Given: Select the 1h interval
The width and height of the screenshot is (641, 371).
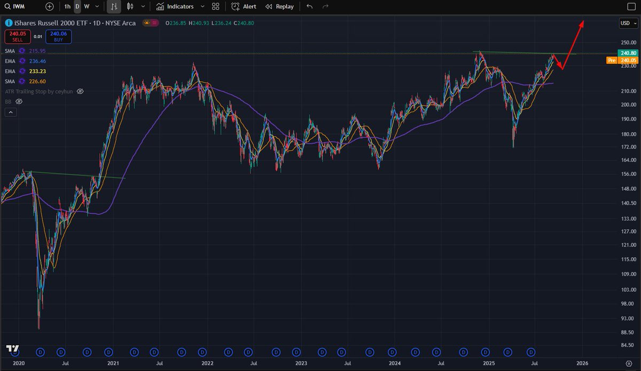Looking at the screenshot, I should point(67,6).
